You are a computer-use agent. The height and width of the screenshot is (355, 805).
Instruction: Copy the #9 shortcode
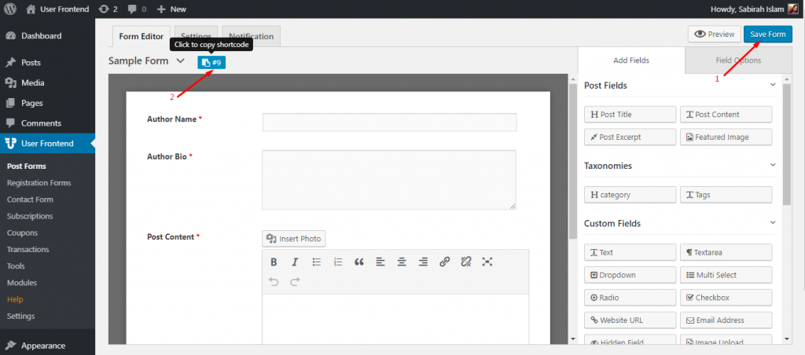click(x=211, y=63)
